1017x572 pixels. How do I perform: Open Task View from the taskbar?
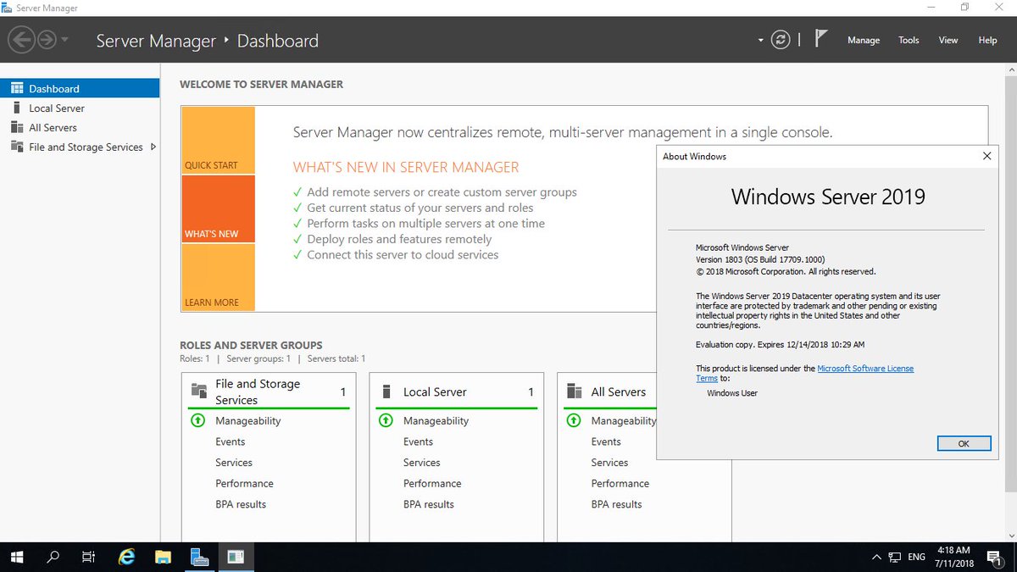(88, 557)
